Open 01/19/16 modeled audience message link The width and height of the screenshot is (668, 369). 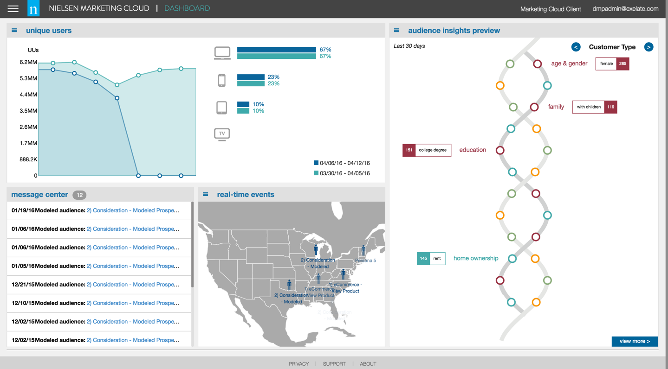[x=133, y=210]
